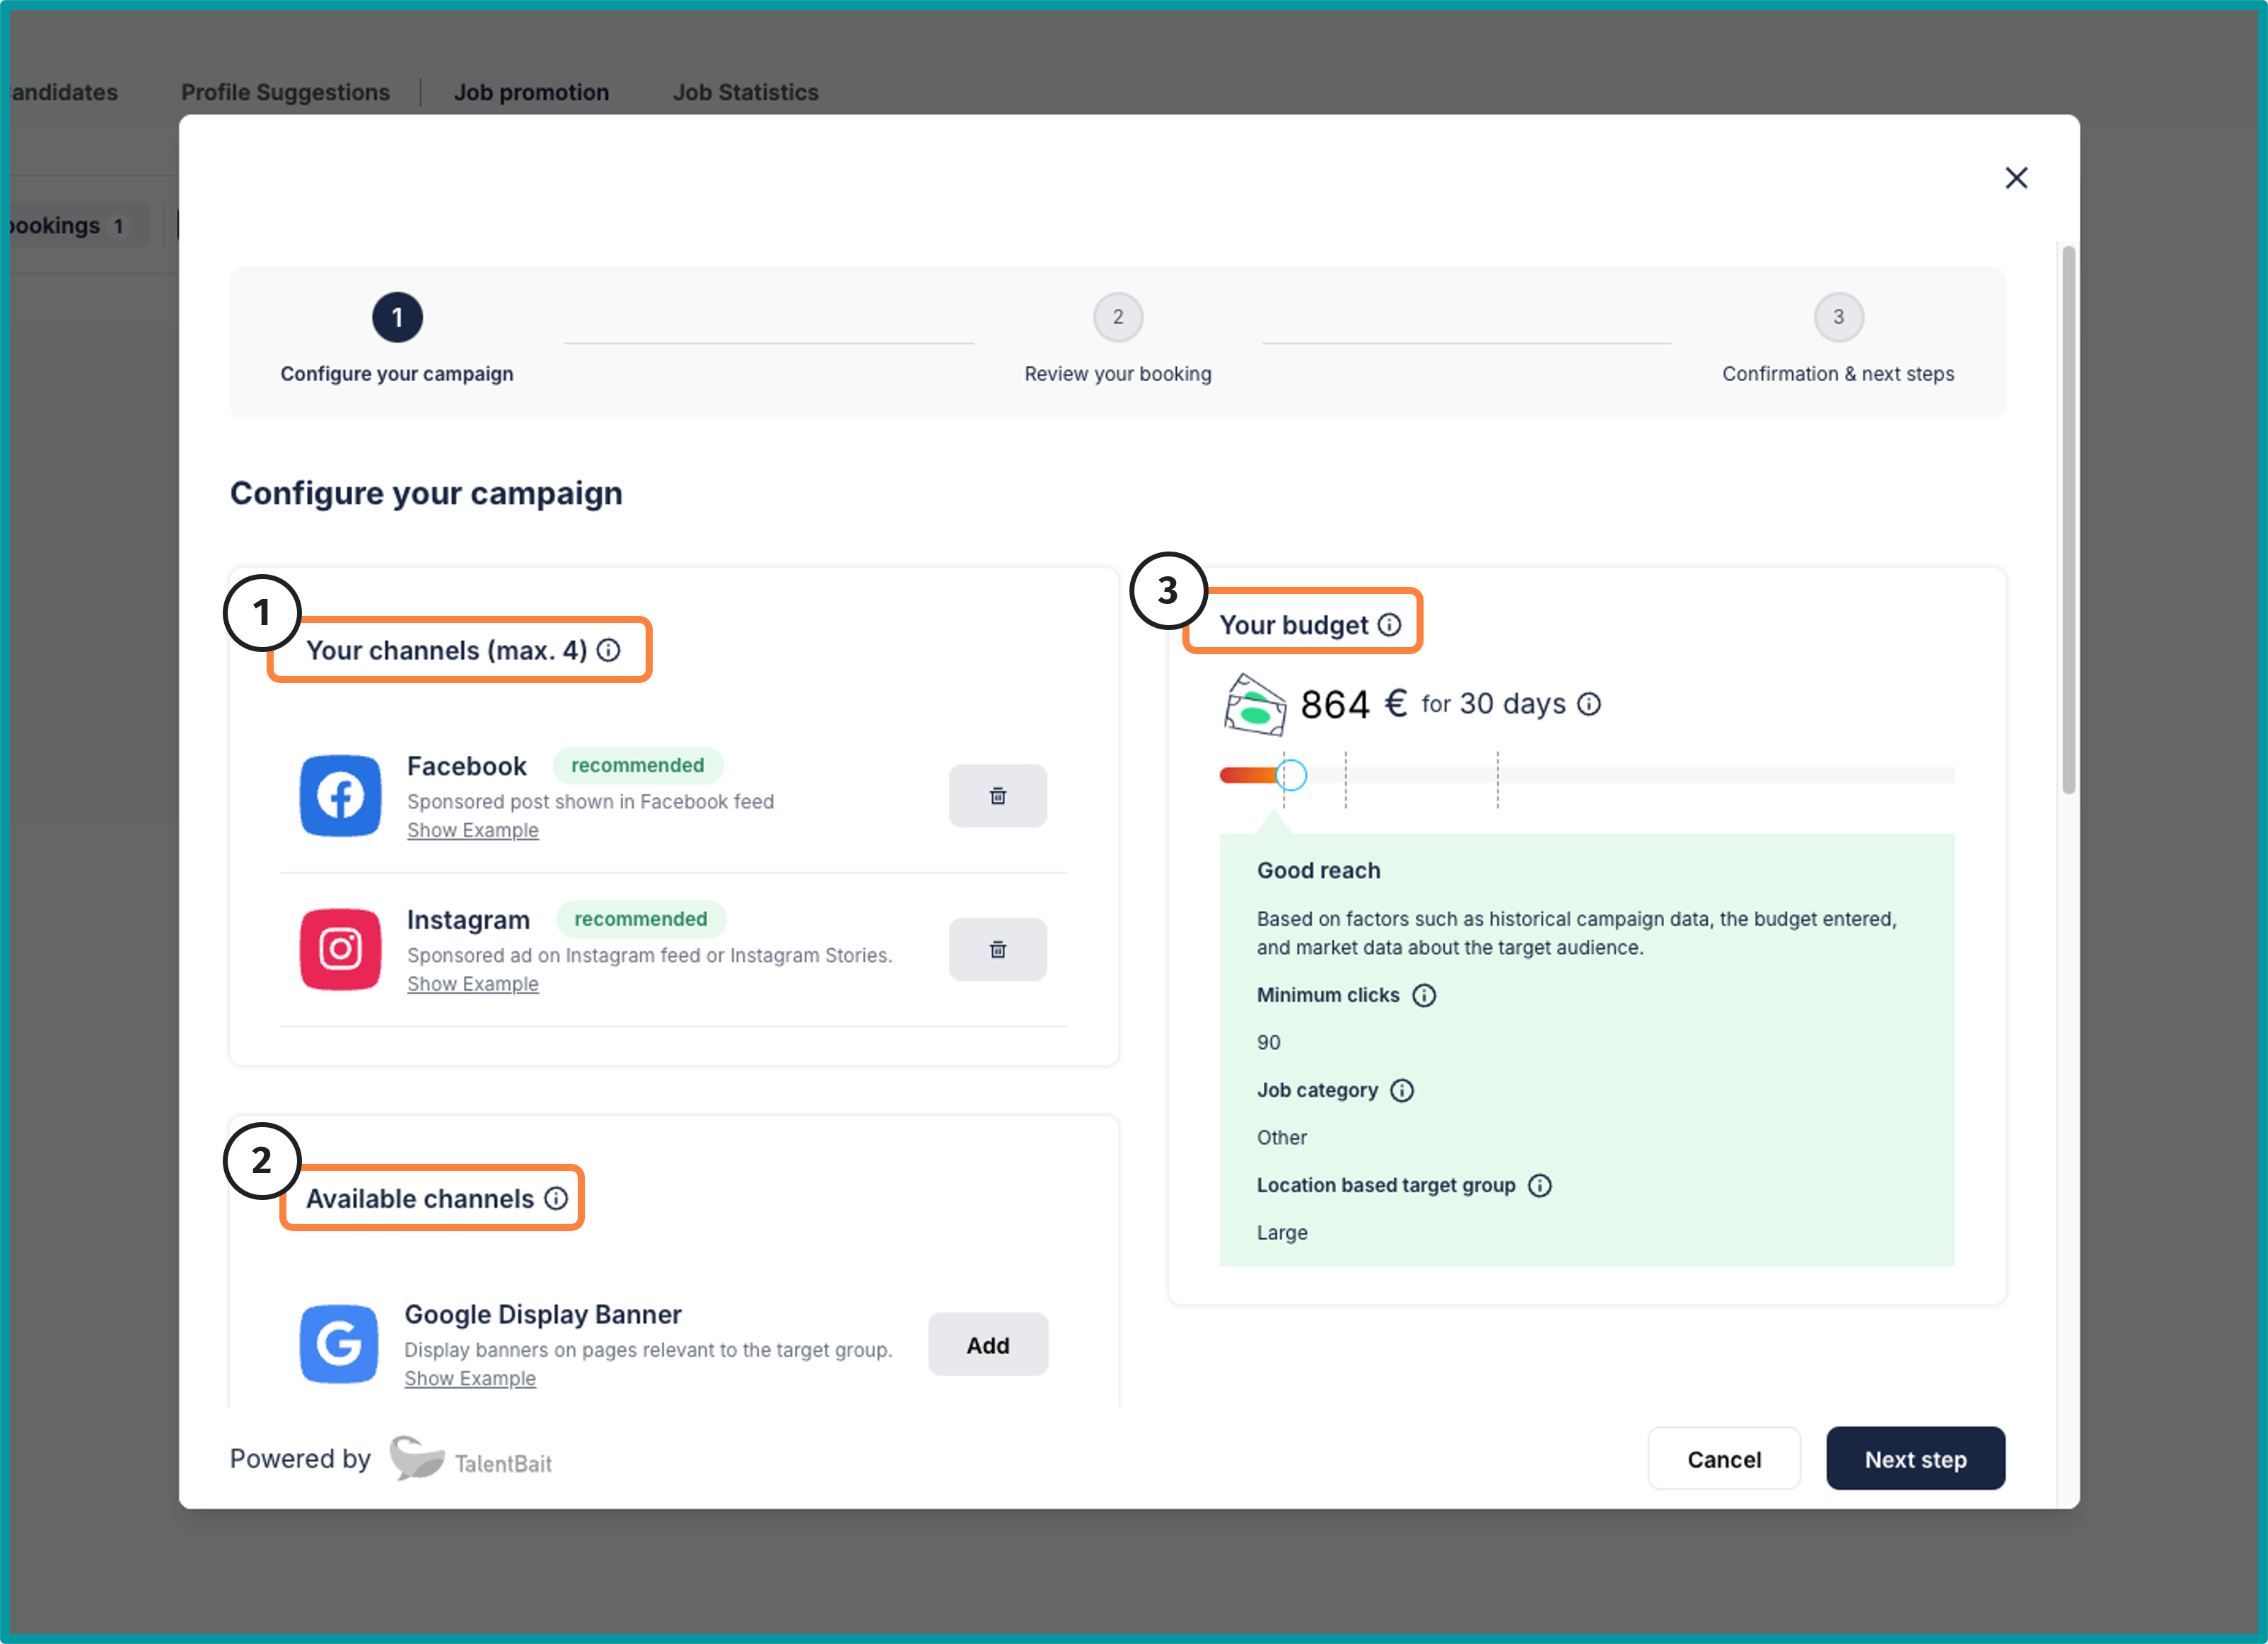The height and width of the screenshot is (1644, 2268).
Task: Show info for Minimum clicks
Action: (1423, 995)
